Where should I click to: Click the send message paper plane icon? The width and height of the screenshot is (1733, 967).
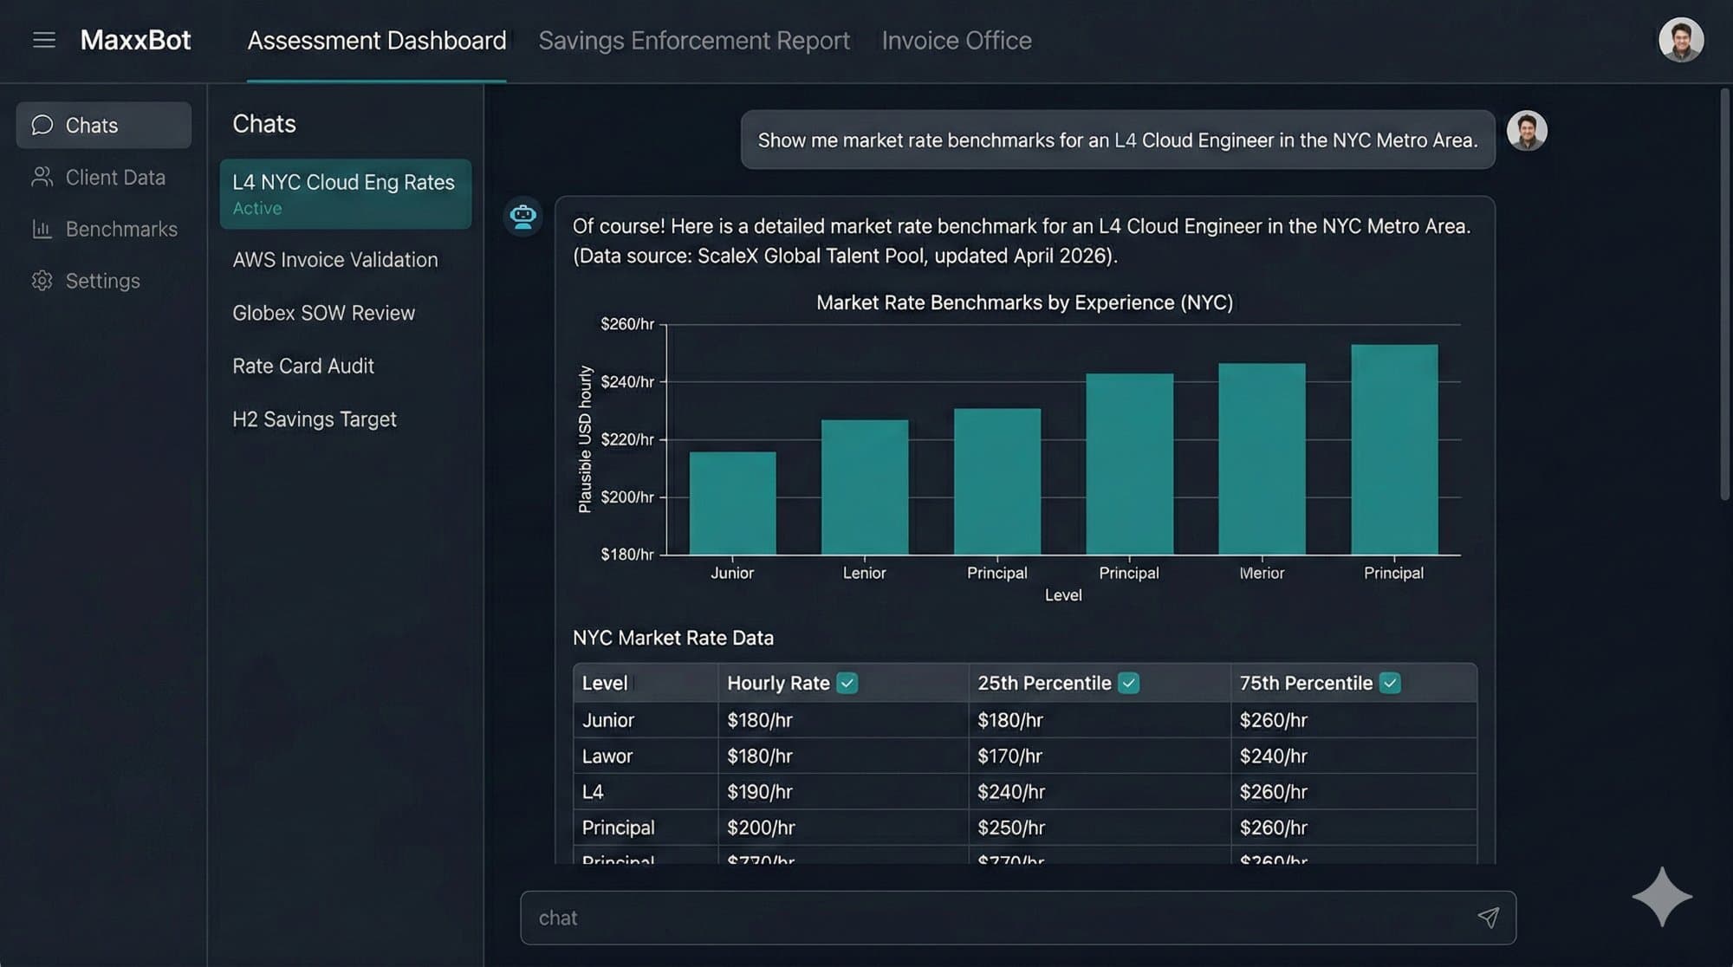point(1490,917)
